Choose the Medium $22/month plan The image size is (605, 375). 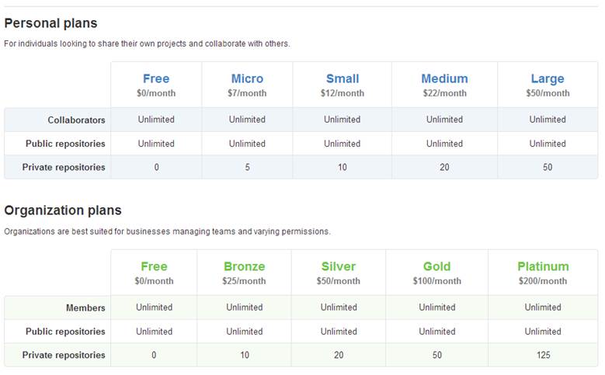point(444,78)
